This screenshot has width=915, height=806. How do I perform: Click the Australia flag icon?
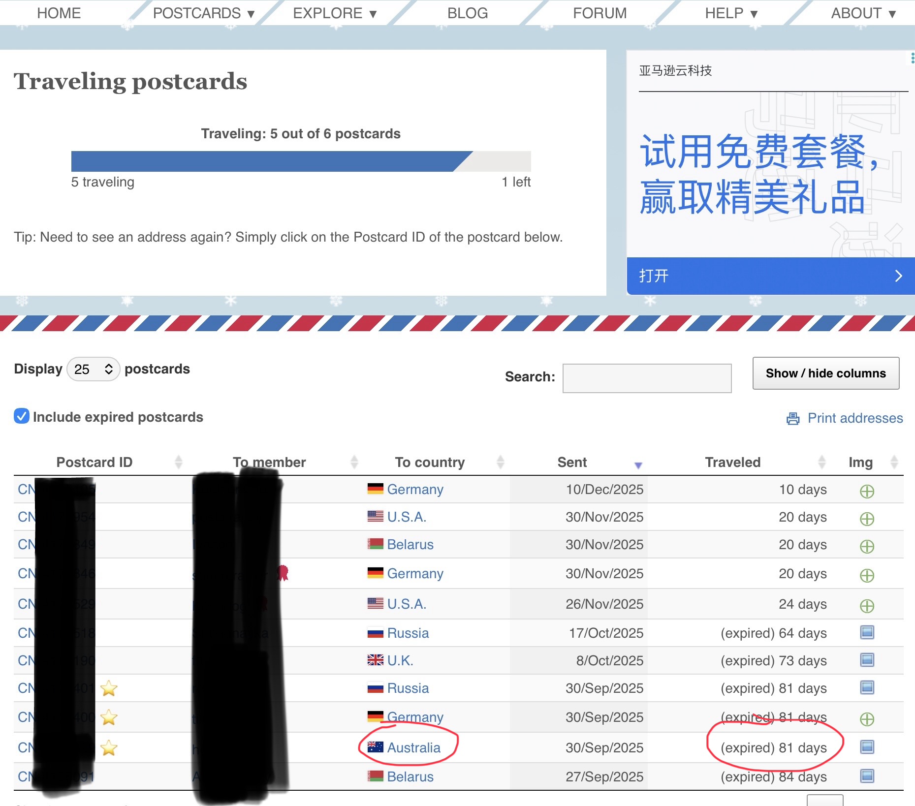point(375,747)
